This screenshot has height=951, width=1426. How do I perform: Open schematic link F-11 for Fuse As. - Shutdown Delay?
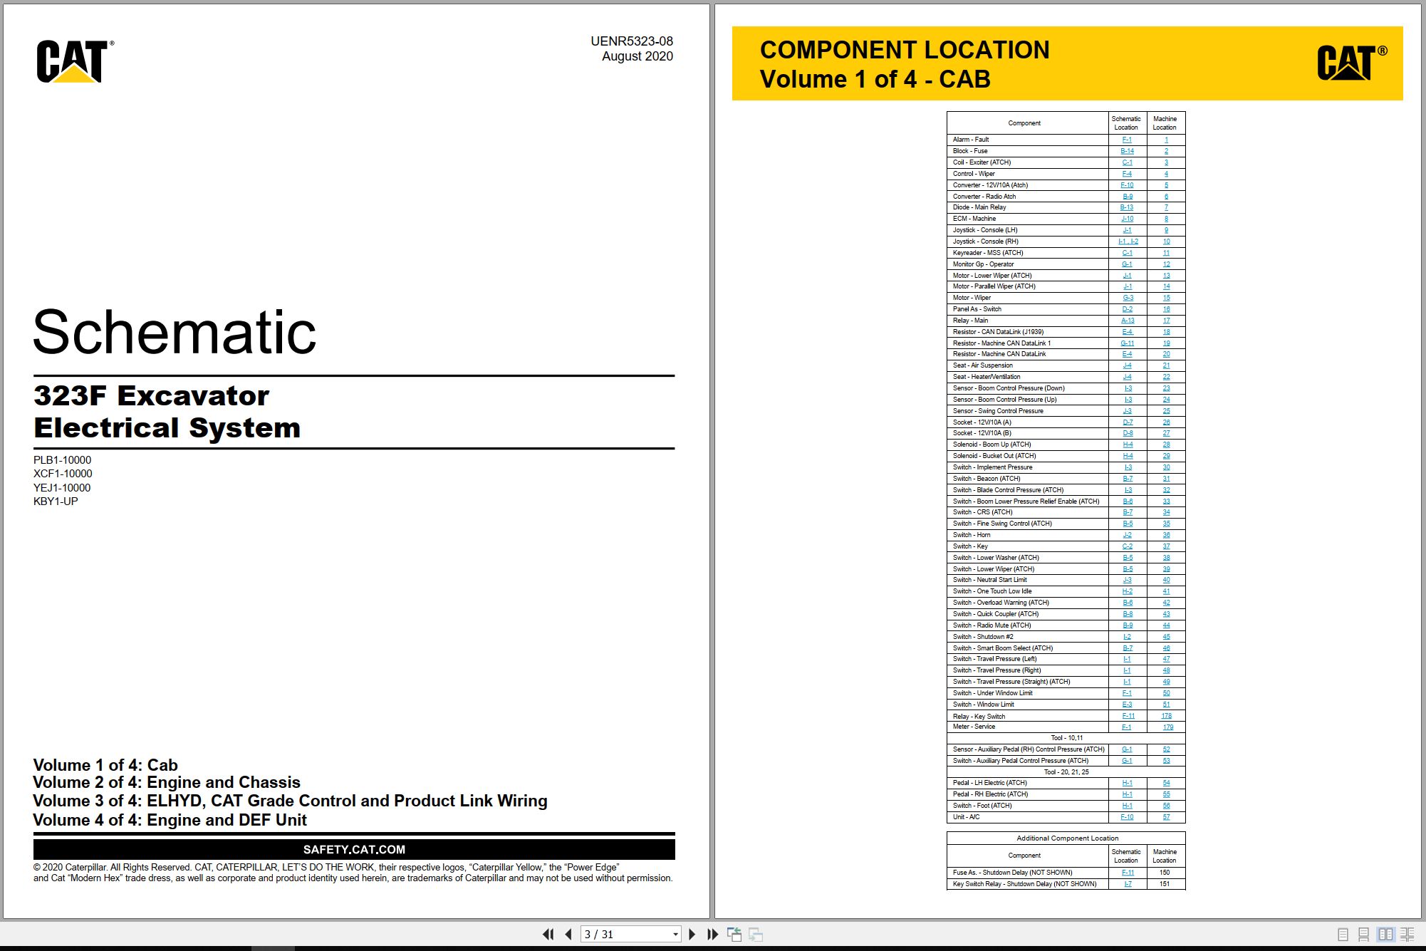coord(1128,873)
